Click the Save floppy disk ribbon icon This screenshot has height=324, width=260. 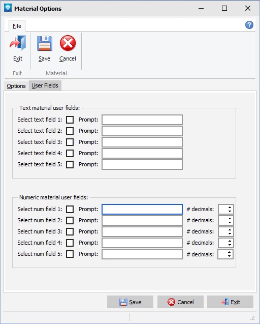[x=44, y=43]
